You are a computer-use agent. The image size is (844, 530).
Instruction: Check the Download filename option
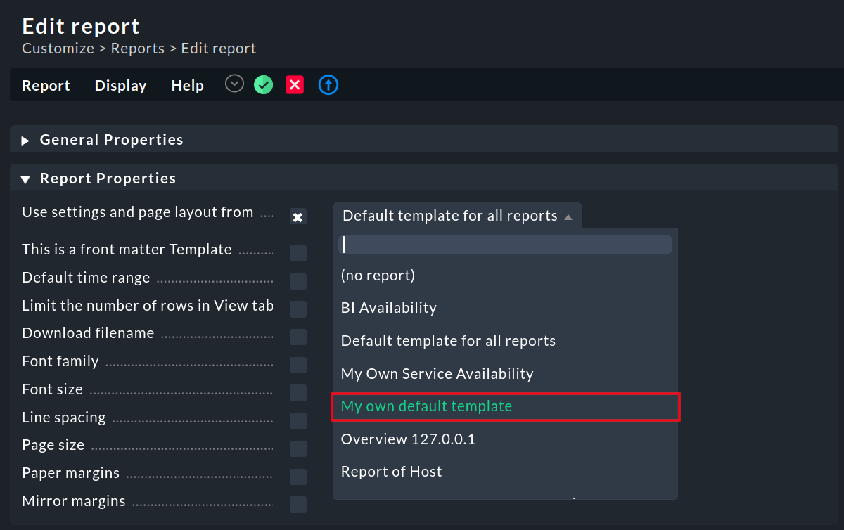pos(298,337)
